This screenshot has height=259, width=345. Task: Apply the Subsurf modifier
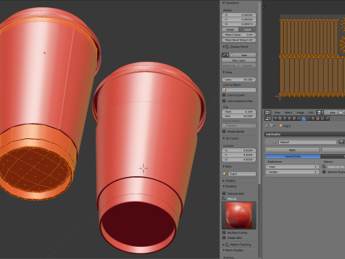[293, 150]
